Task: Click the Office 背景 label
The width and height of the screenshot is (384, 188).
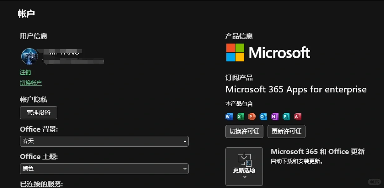Action: point(39,129)
